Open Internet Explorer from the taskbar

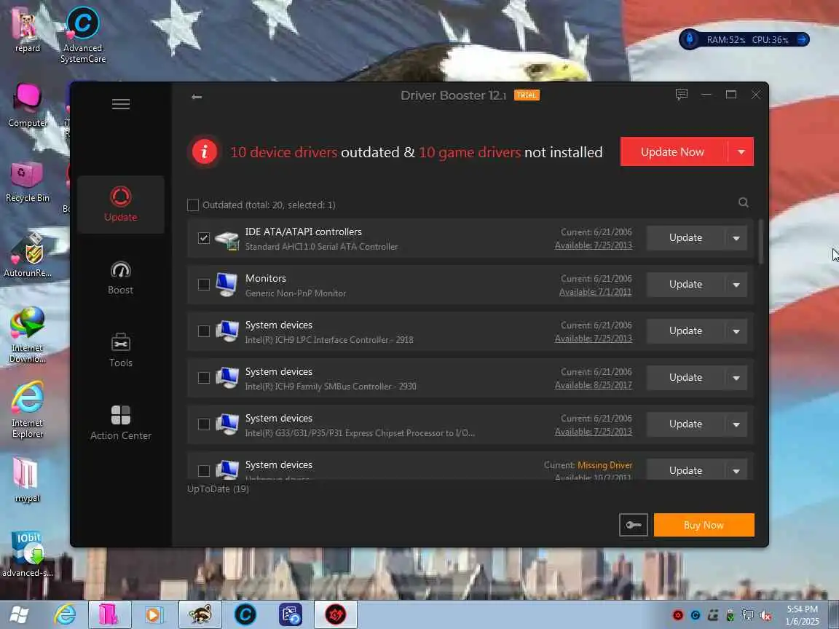coord(65,614)
